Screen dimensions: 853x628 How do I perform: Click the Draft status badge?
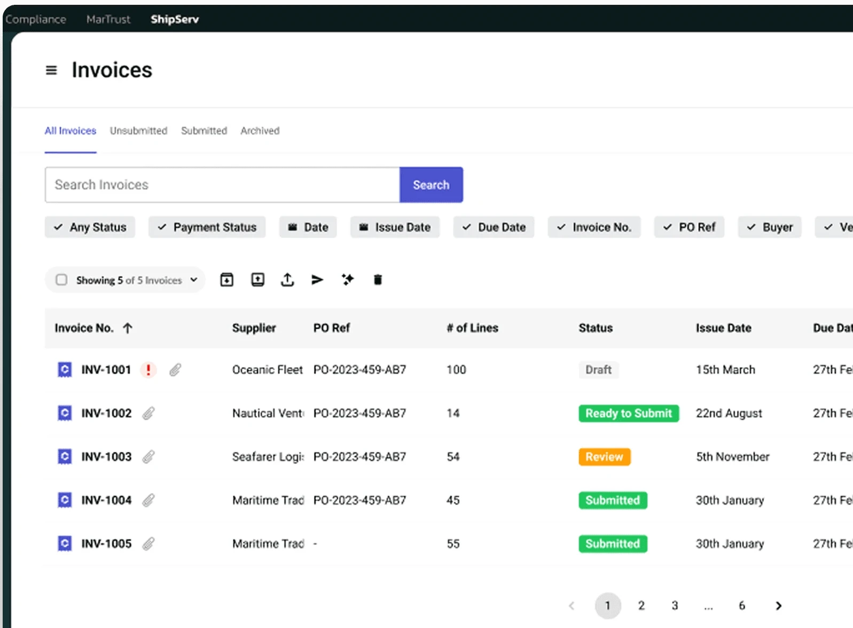[599, 370]
